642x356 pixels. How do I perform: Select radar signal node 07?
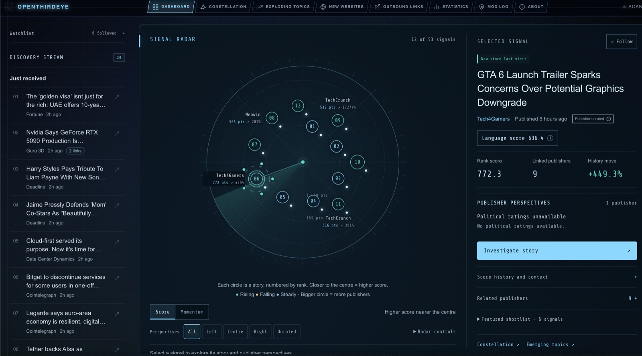pos(254,144)
